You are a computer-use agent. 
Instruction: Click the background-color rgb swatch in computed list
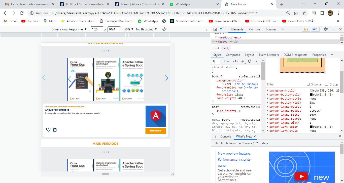311,90
